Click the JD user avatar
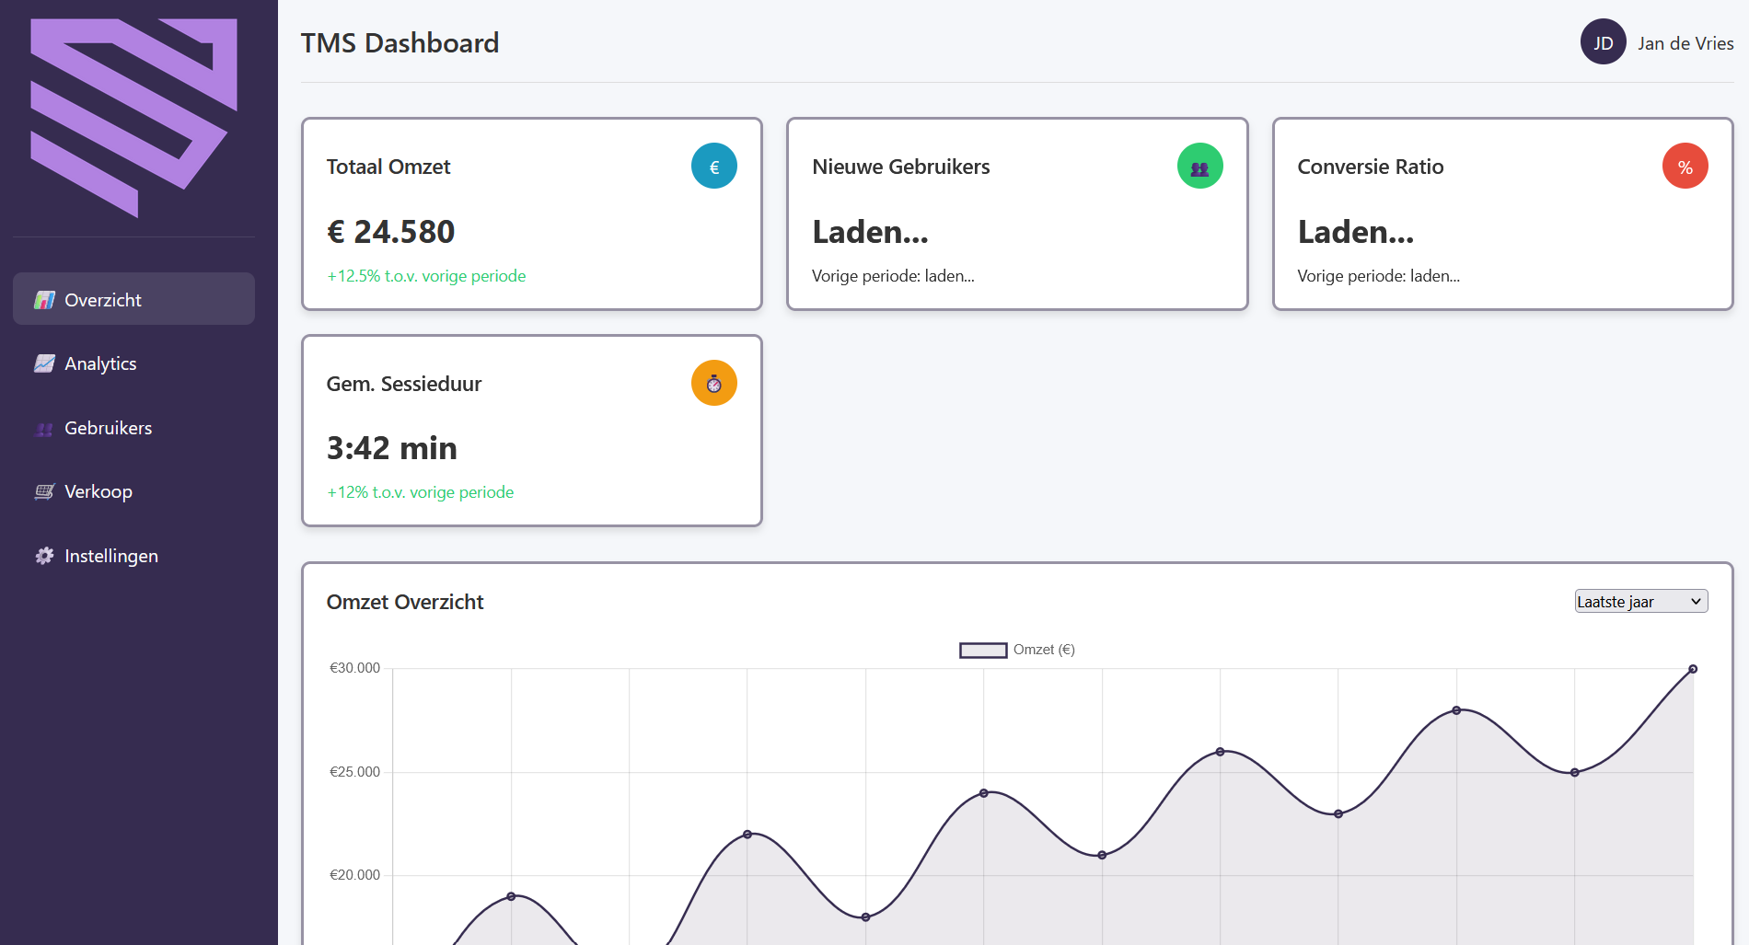Image resolution: width=1749 pixels, height=945 pixels. 1603,42
